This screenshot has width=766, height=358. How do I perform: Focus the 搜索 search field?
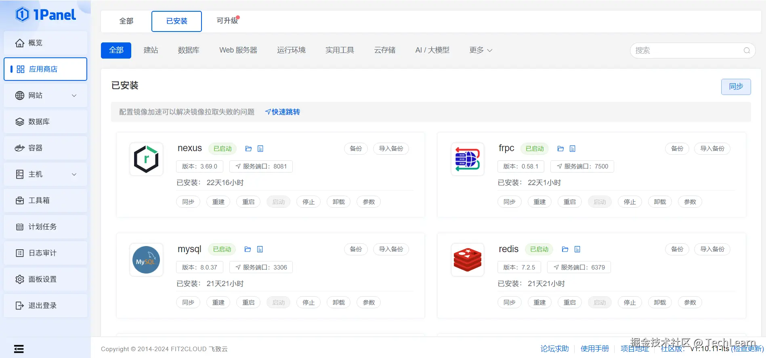[693, 51]
